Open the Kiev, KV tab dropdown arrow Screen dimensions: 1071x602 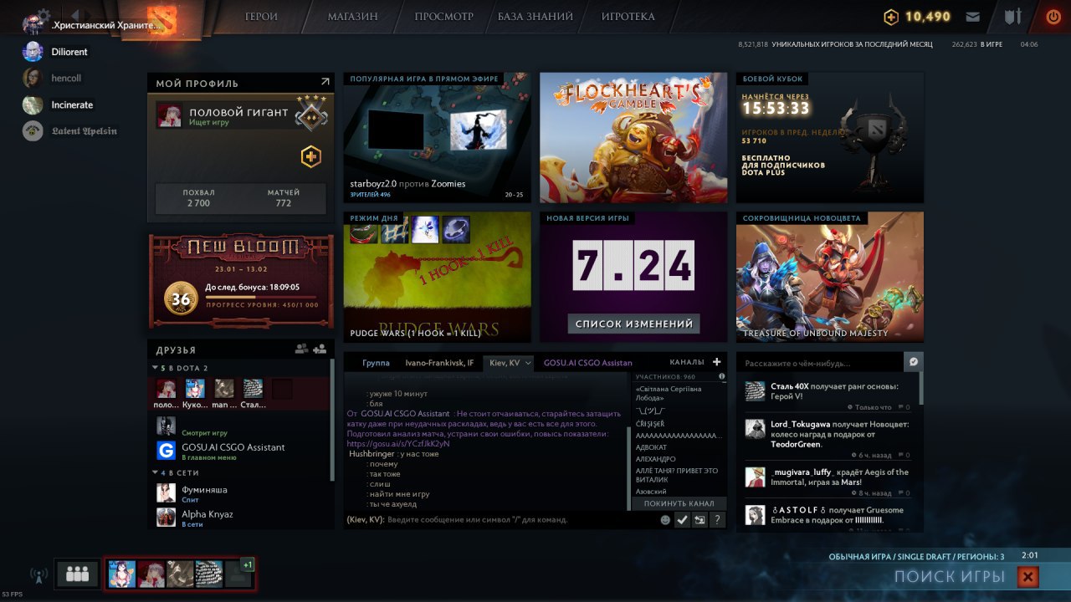(x=528, y=363)
